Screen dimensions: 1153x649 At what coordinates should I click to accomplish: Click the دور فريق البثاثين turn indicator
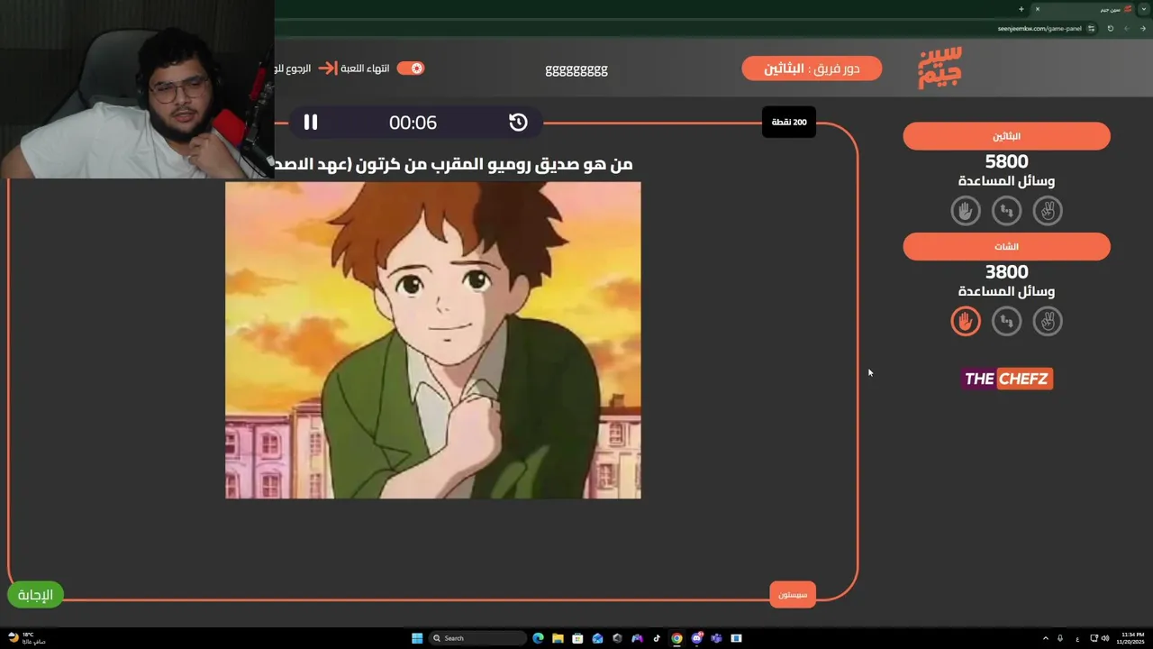[812, 69]
